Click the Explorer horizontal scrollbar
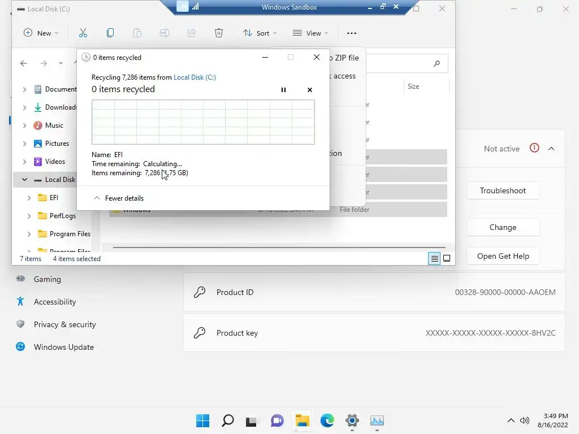 coord(279,248)
